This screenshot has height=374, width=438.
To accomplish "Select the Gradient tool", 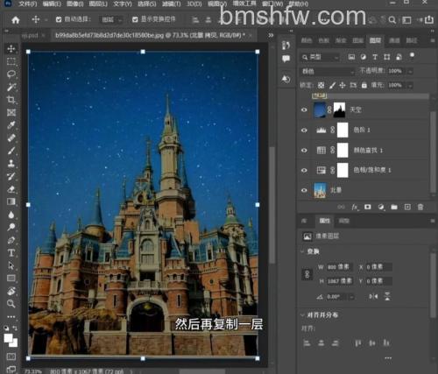I will coord(11,201).
